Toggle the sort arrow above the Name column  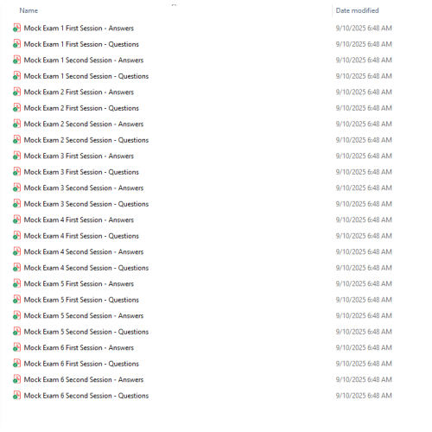point(174,5)
